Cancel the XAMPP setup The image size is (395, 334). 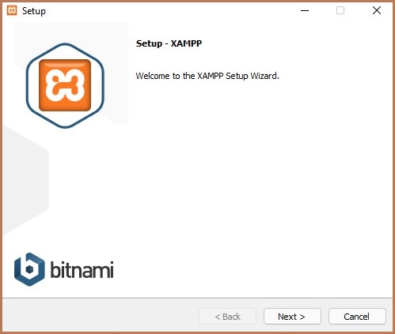(357, 317)
